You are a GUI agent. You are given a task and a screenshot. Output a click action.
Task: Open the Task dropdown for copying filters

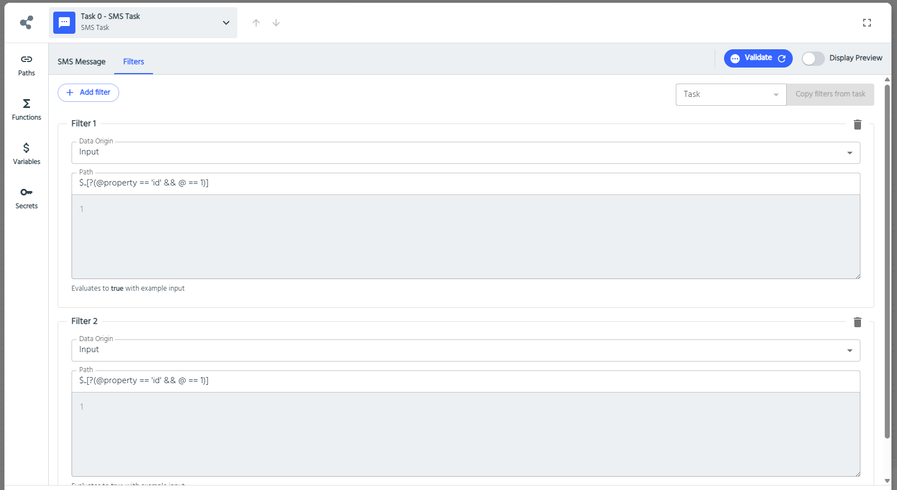coord(730,95)
